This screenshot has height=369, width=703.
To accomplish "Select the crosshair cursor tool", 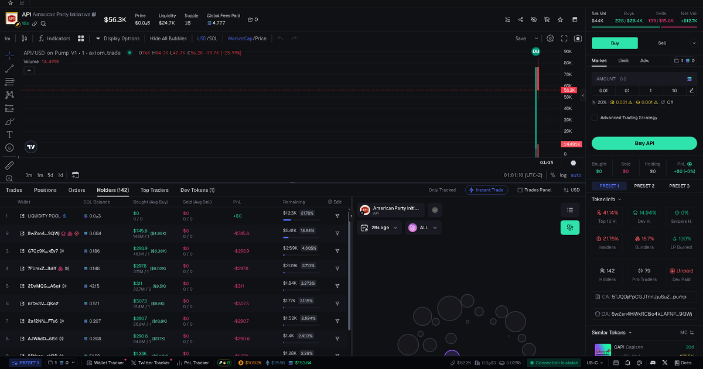I will tap(9, 55).
